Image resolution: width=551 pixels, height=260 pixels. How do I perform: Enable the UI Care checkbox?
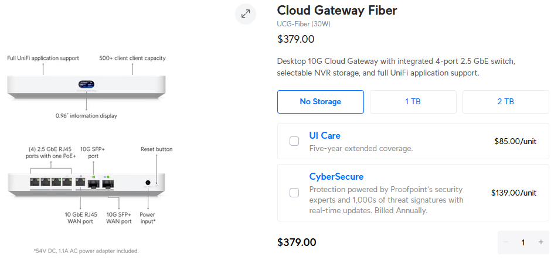tap(294, 141)
